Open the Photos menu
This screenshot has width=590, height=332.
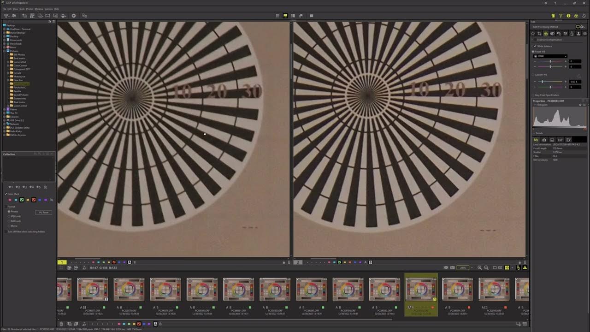click(x=29, y=9)
